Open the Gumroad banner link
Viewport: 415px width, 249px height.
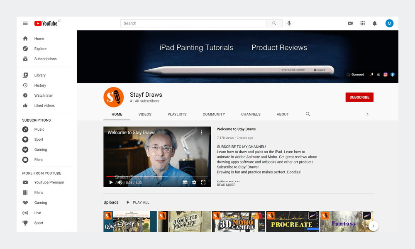point(356,75)
